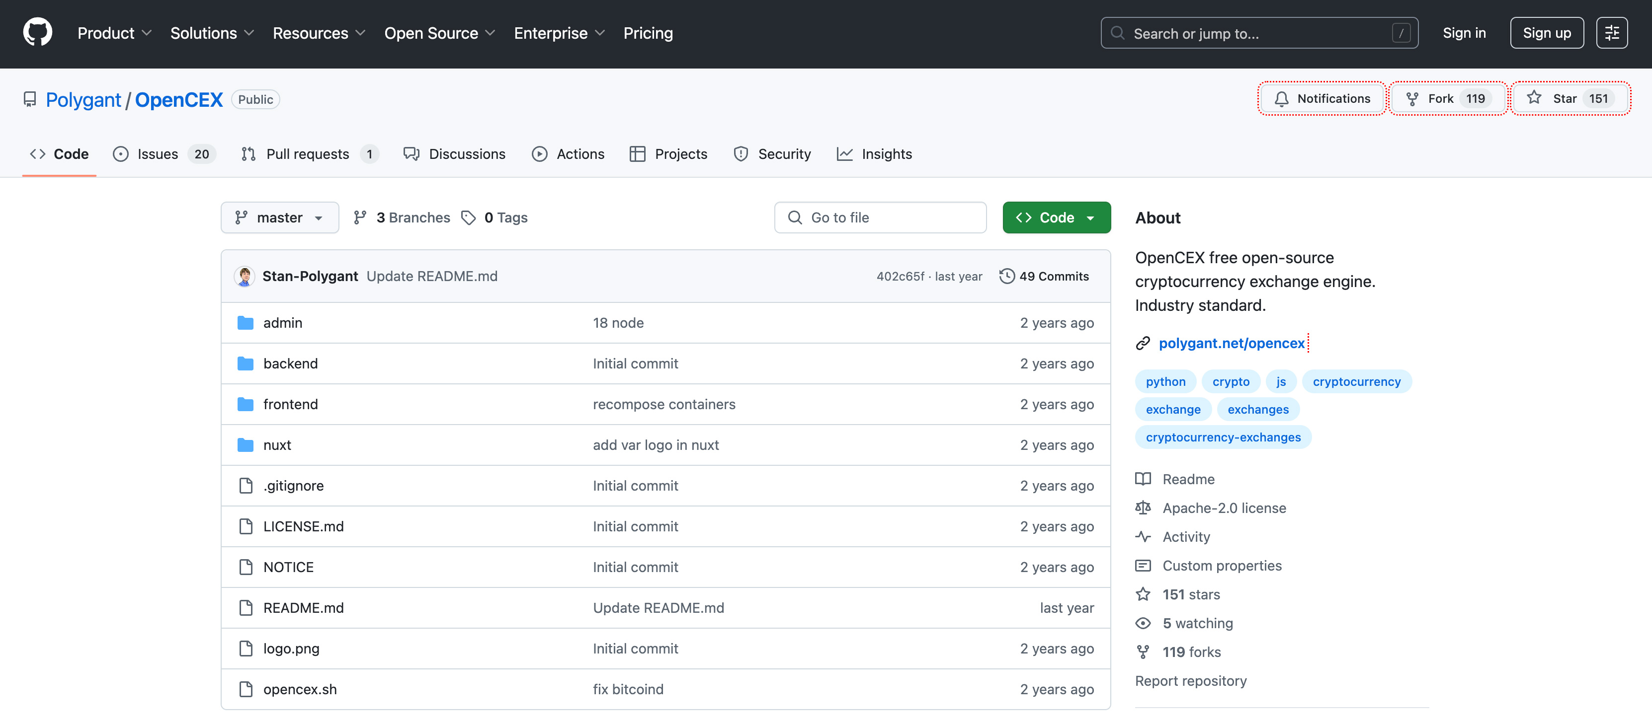Open the opencex.sh file
1652x725 pixels.
click(x=300, y=689)
